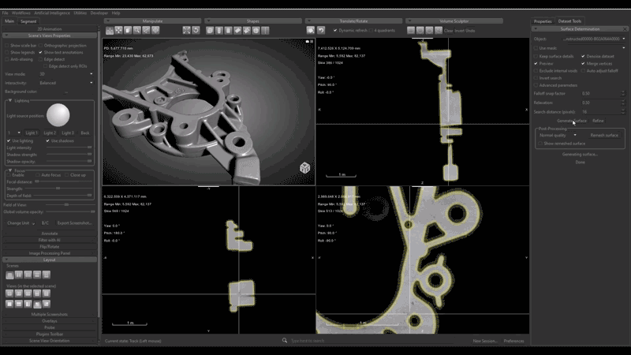Click the Remesh surface button
631x355 pixels.
(604, 135)
